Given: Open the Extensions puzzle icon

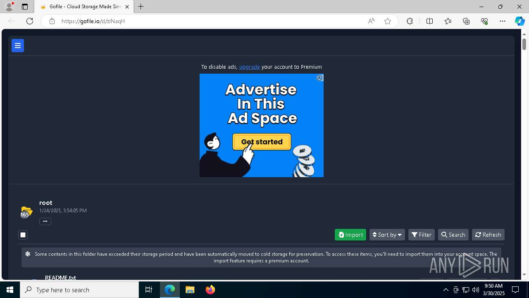Looking at the screenshot, I should [x=410, y=21].
